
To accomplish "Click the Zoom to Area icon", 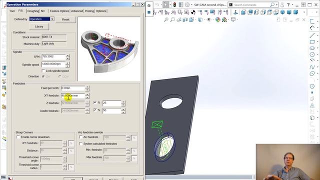I will [x=172, y=19].
